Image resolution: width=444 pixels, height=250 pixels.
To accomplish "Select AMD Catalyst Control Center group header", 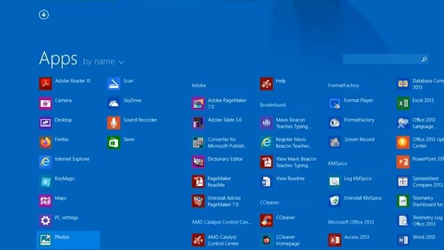I will (221, 222).
